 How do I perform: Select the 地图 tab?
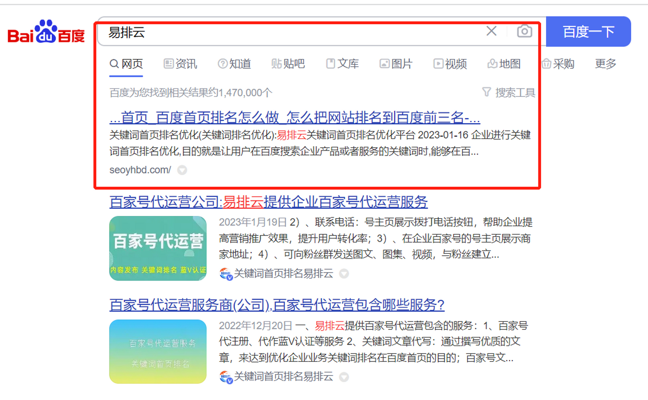pos(504,64)
